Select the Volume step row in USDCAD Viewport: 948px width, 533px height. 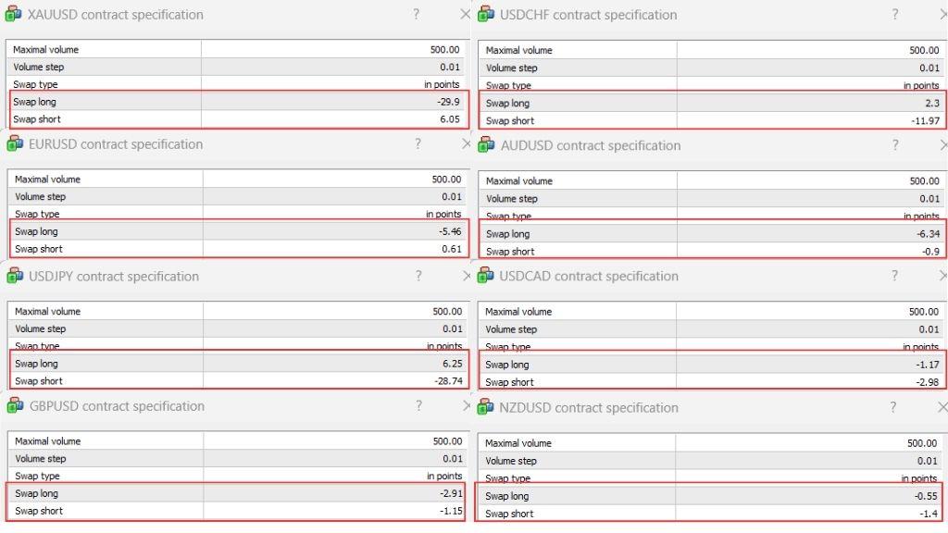pos(709,329)
